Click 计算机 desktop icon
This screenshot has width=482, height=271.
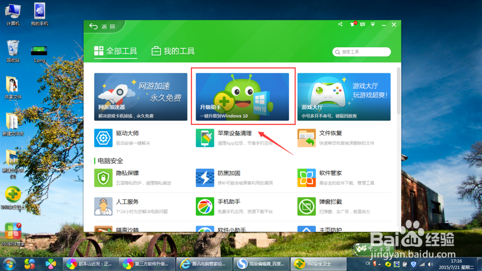pyautogui.click(x=13, y=14)
